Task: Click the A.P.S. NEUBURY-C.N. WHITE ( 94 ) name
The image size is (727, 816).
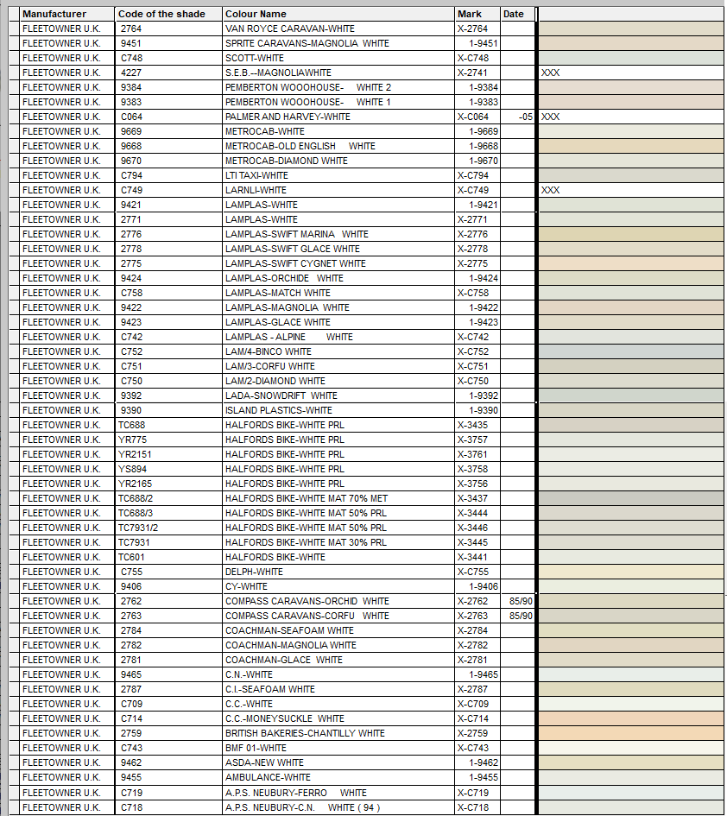Action: pyautogui.click(x=302, y=807)
